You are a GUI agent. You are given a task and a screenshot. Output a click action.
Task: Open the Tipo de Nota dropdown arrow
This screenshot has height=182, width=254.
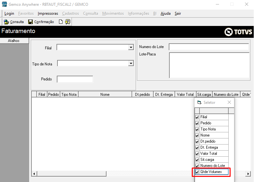point(131,63)
